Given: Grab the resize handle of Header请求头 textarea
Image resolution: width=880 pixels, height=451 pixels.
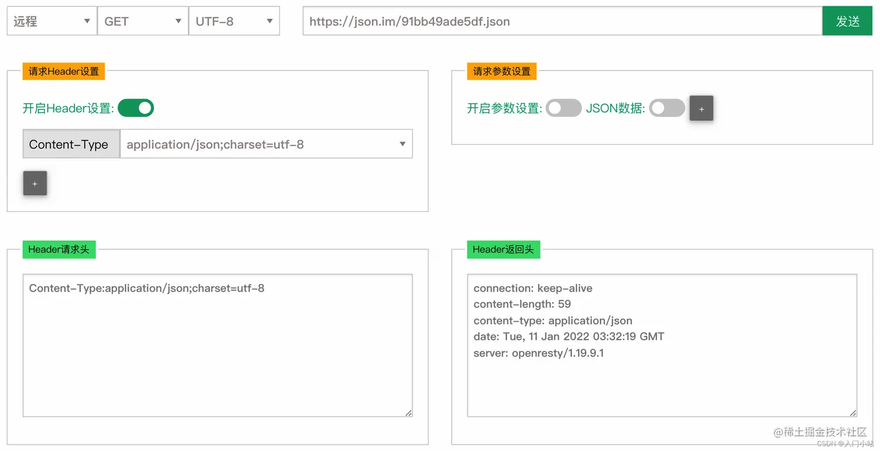Looking at the screenshot, I should tap(409, 413).
